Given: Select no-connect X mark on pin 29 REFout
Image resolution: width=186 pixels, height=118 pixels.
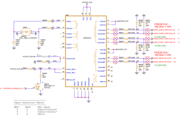Looking at the screenshot, I should tap(112, 82).
